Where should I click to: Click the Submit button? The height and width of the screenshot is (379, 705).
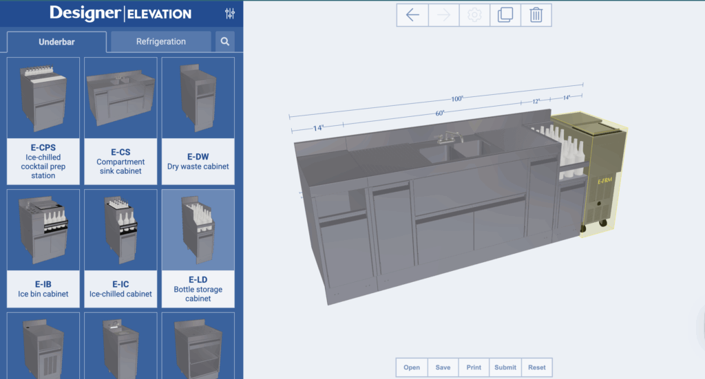505,367
